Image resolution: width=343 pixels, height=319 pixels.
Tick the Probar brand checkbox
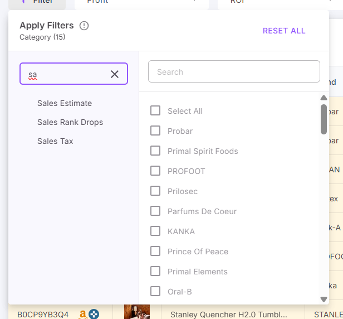coord(155,131)
